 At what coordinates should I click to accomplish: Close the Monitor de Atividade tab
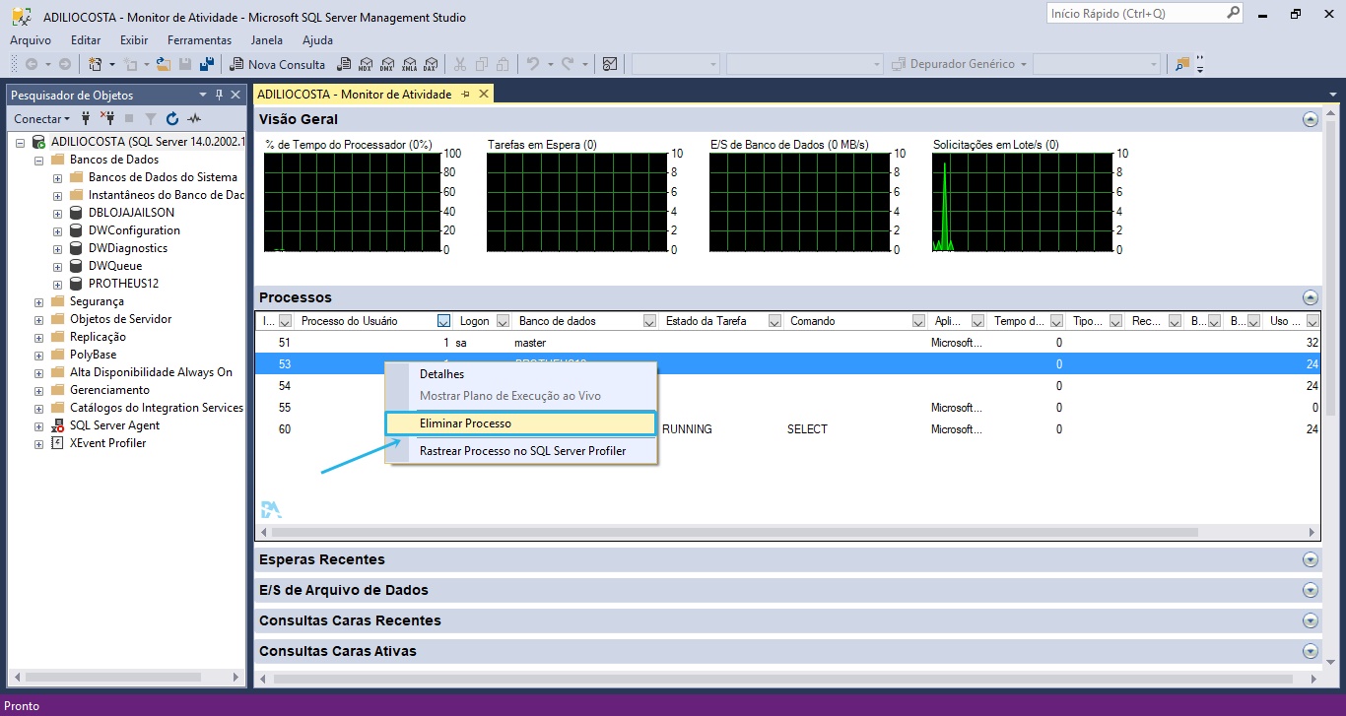[x=483, y=95]
